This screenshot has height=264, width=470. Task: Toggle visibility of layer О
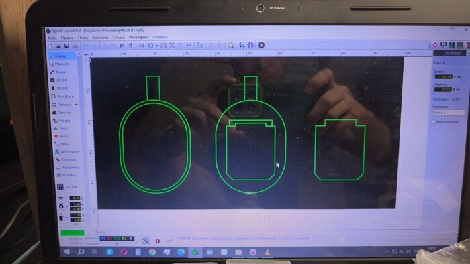tap(131, 239)
